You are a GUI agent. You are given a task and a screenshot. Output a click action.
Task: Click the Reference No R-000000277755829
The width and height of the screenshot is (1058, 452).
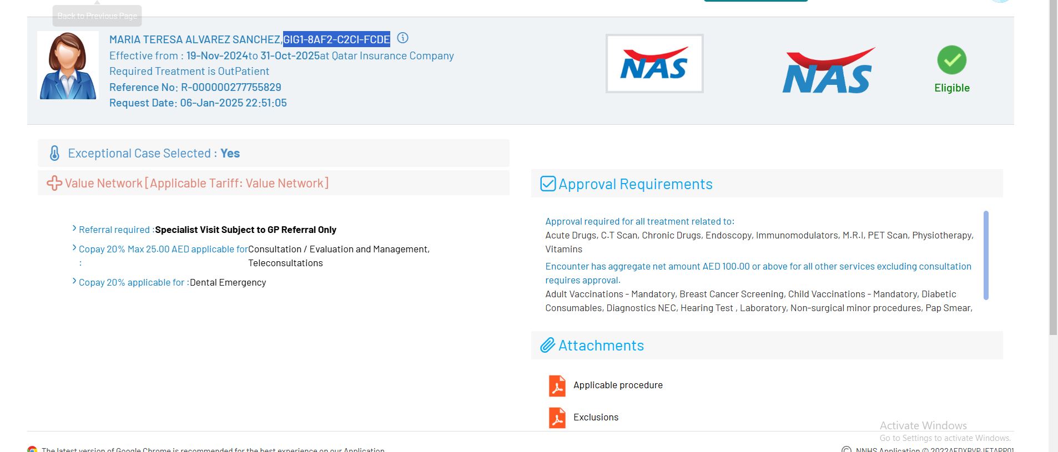pyautogui.click(x=195, y=87)
